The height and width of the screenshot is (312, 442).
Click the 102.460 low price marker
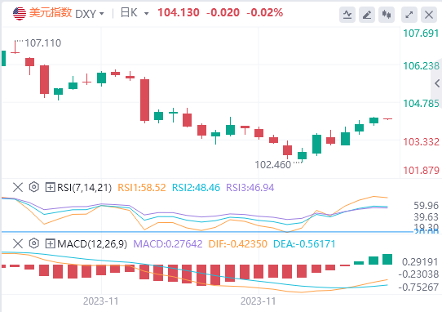pyautogui.click(x=272, y=165)
